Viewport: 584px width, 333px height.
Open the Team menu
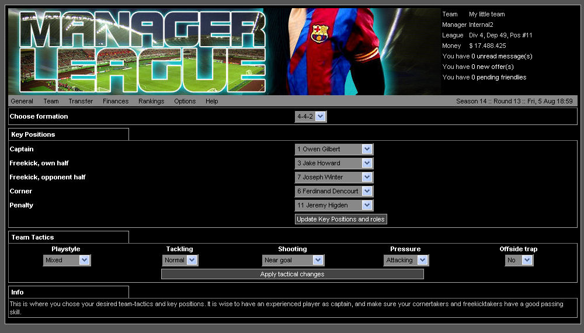point(51,101)
